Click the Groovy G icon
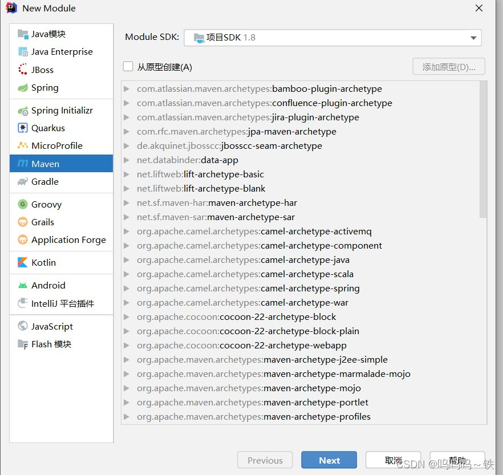Image resolution: width=503 pixels, height=475 pixels. coord(23,204)
